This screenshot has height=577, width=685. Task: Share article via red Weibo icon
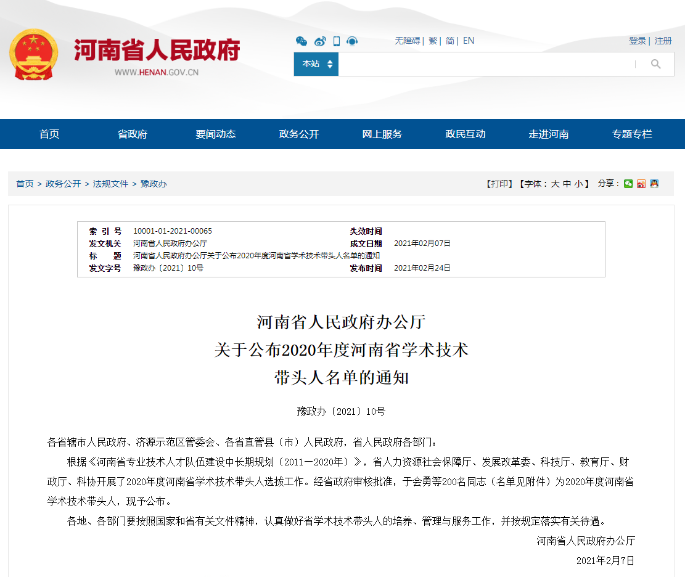(x=641, y=184)
